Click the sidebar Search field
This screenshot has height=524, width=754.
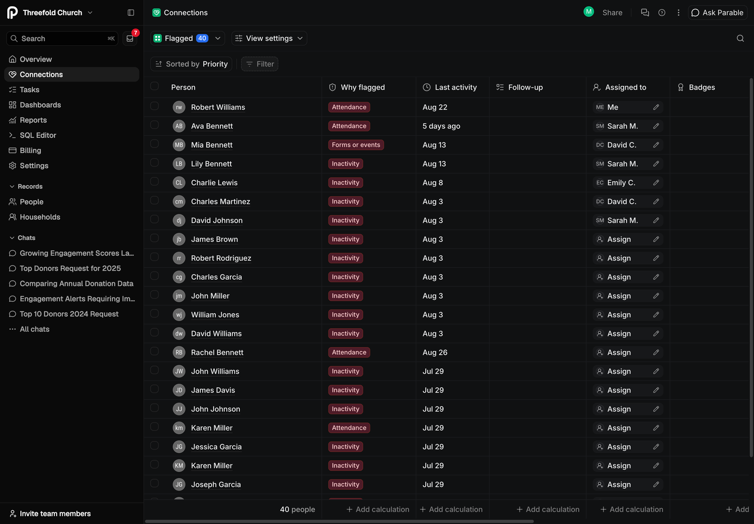click(62, 38)
